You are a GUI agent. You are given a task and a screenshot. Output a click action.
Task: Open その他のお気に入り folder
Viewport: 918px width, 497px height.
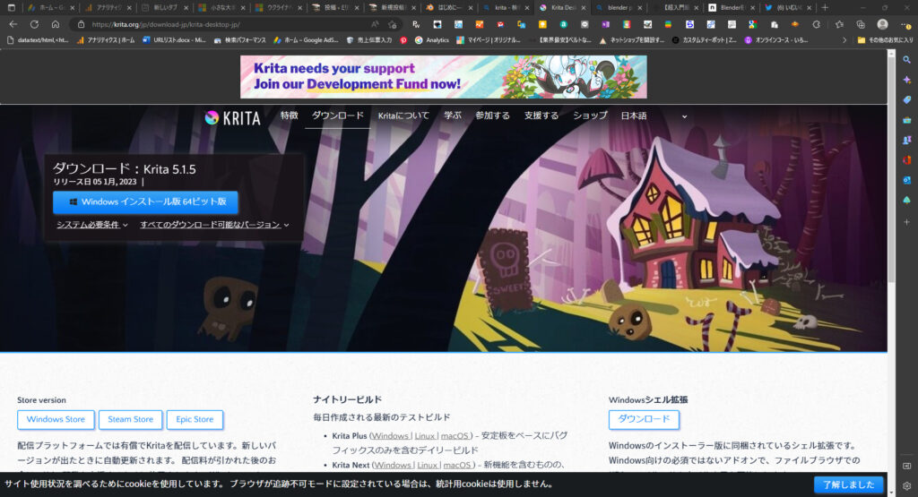click(x=885, y=40)
